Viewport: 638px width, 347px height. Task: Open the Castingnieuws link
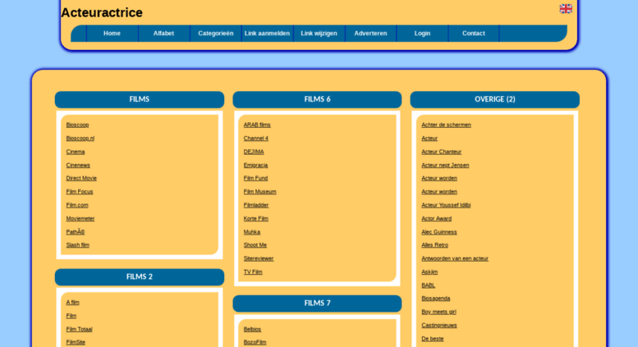coord(439,325)
